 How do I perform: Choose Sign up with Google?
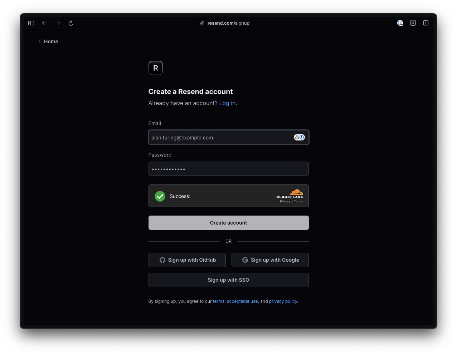click(270, 260)
